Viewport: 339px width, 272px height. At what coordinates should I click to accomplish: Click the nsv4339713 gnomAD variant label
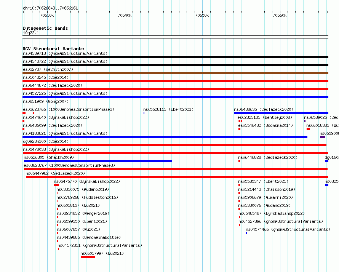[65, 53]
